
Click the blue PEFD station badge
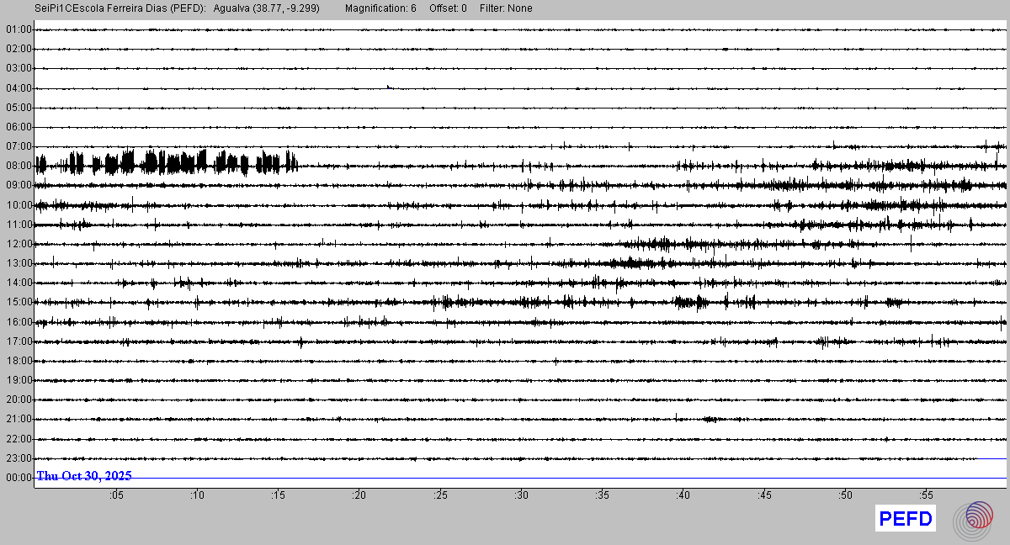point(906,519)
